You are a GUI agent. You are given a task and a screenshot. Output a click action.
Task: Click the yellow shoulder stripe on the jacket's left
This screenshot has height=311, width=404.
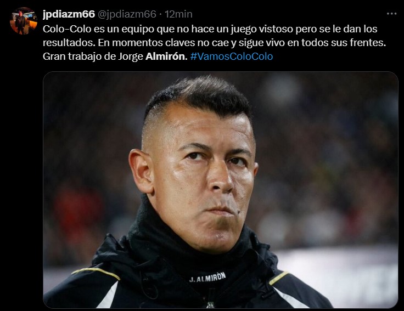click(96, 273)
